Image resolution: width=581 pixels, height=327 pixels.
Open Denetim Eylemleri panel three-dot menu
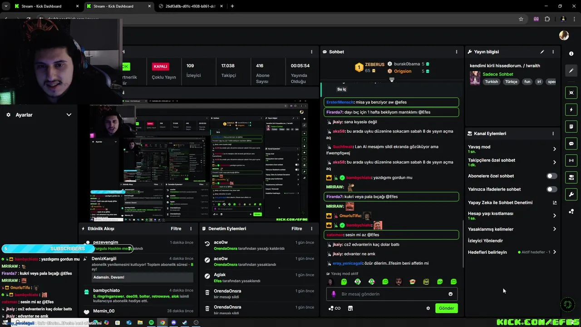[x=311, y=228]
